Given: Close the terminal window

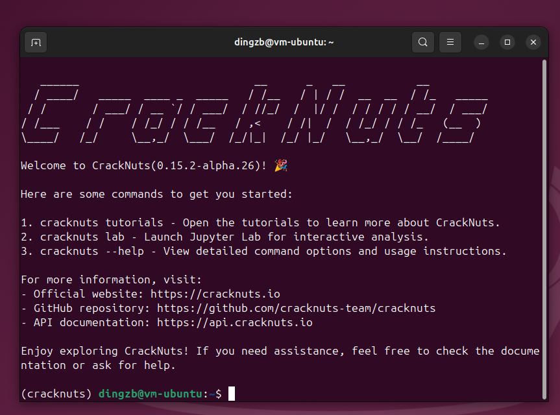Looking at the screenshot, I should click(533, 43).
